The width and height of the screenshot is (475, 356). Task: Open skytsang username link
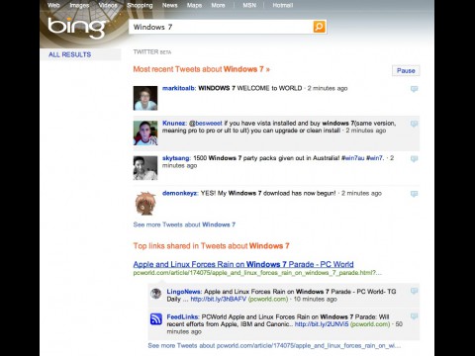click(176, 158)
